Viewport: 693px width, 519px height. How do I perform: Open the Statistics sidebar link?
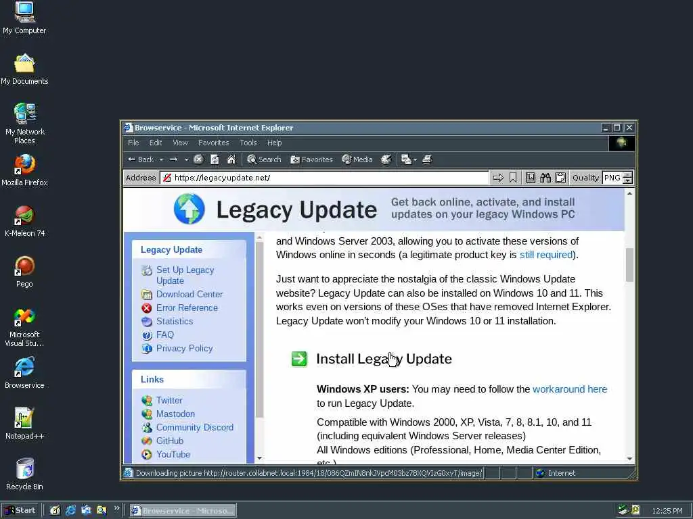[x=175, y=321]
